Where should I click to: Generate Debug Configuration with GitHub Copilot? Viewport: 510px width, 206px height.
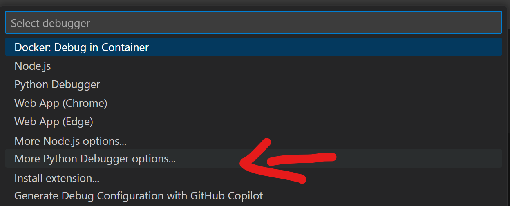point(139,196)
